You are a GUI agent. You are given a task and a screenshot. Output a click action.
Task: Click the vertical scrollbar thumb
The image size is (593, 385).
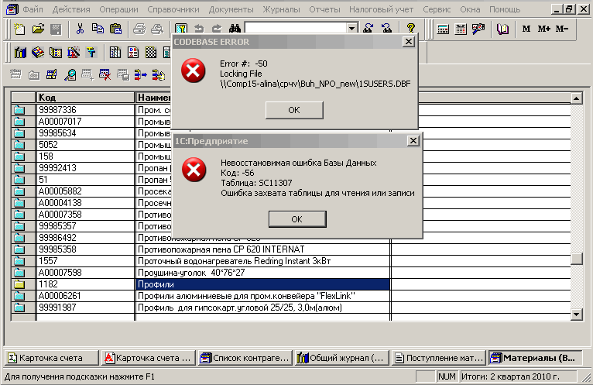576,259
